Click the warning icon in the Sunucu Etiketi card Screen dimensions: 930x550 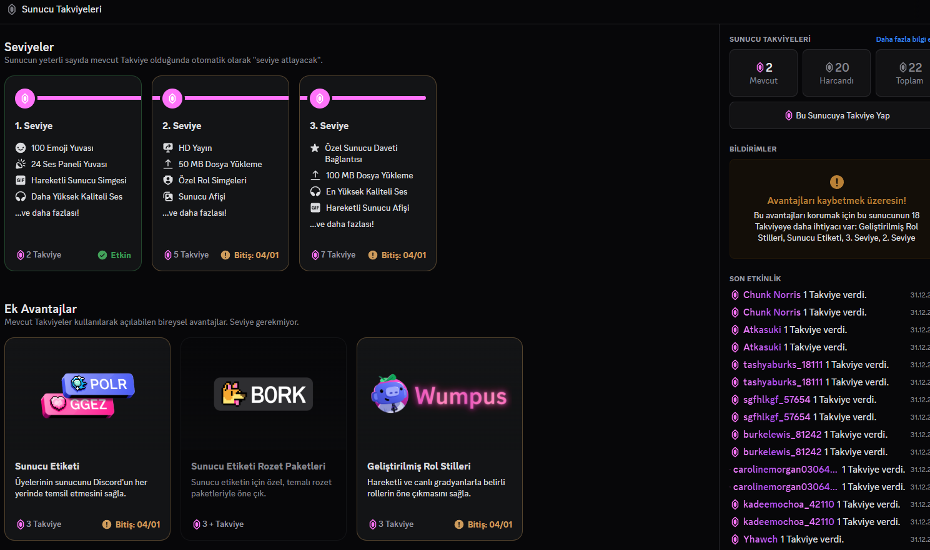click(x=107, y=524)
